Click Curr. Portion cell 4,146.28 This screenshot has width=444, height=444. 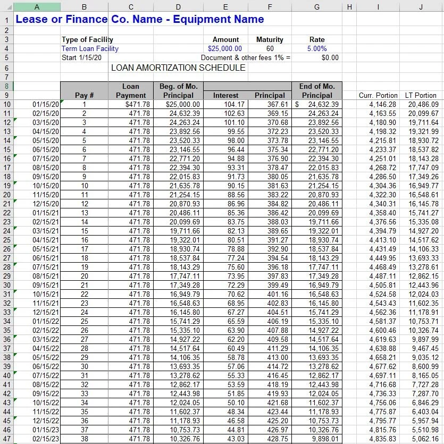tap(378, 104)
